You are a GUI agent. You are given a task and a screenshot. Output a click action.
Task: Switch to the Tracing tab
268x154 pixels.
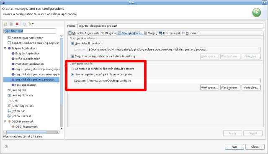click(151, 33)
